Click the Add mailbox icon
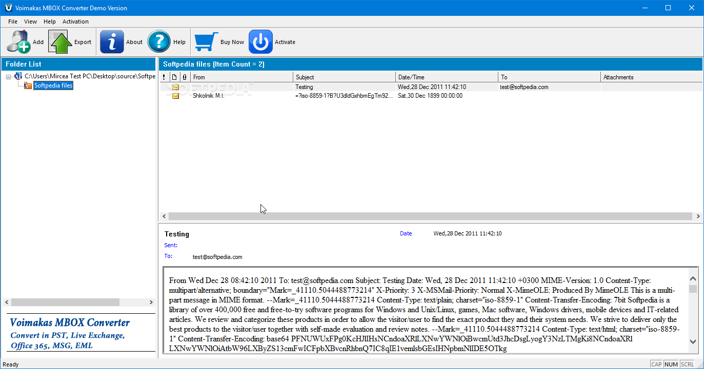Screen dimensions: 704x369 coord(18,42)
